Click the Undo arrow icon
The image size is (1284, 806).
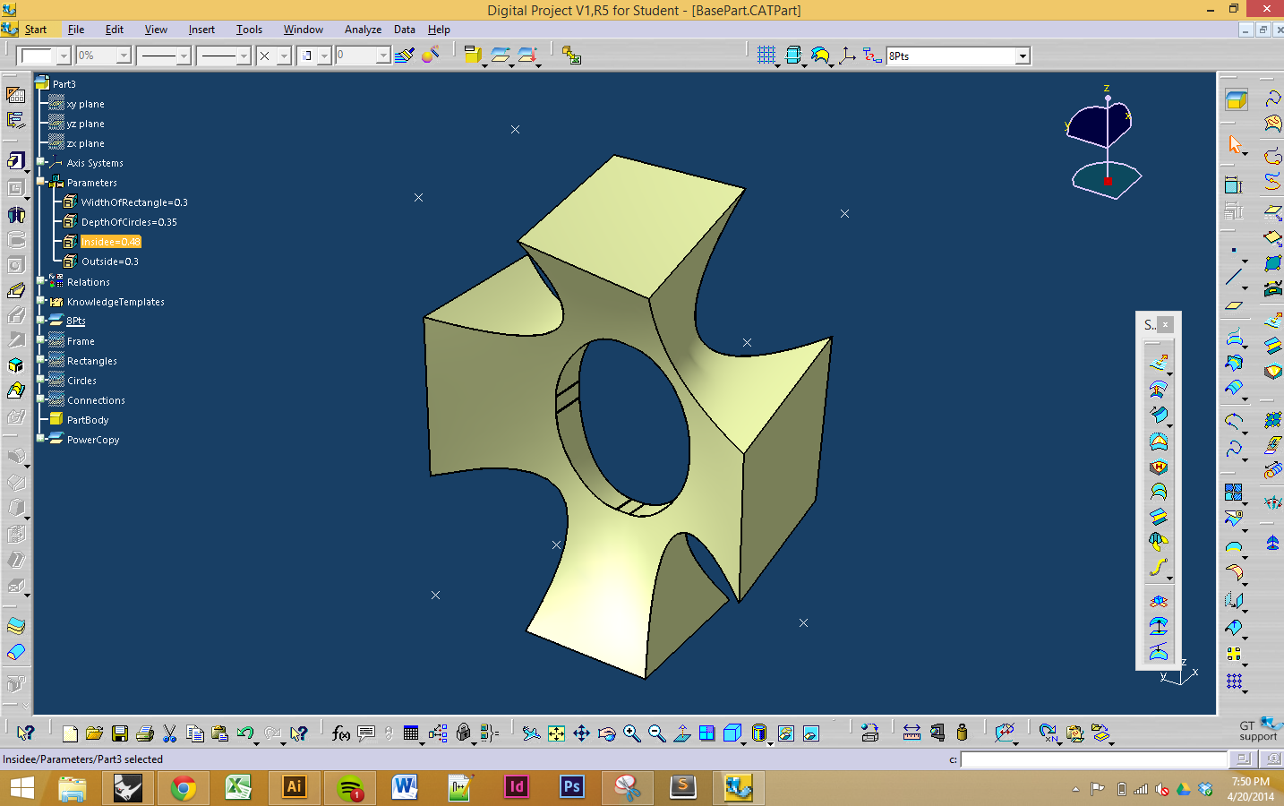pyautogui.click(x=244, y=733)
